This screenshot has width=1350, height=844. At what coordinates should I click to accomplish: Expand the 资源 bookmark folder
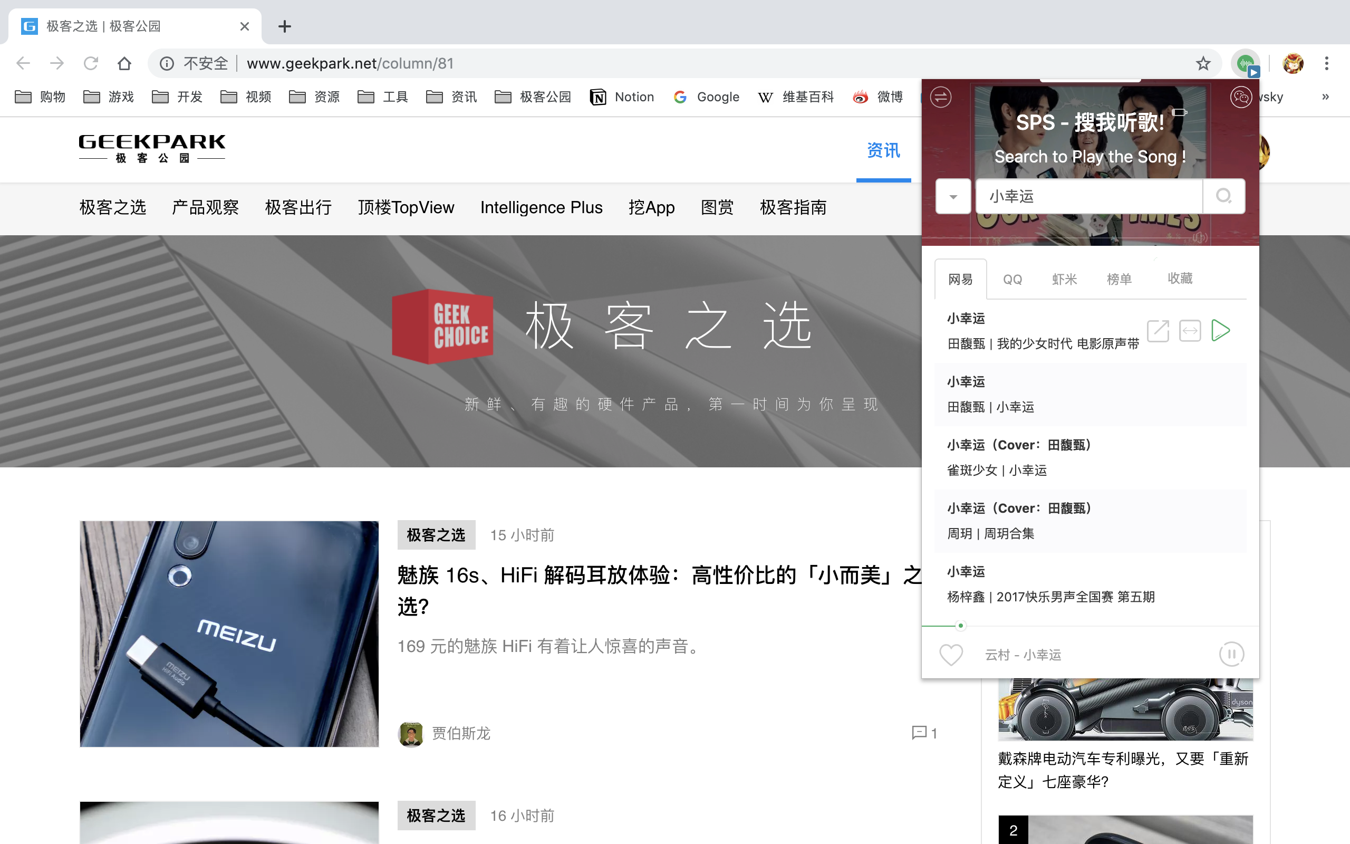tap(315, 97)
